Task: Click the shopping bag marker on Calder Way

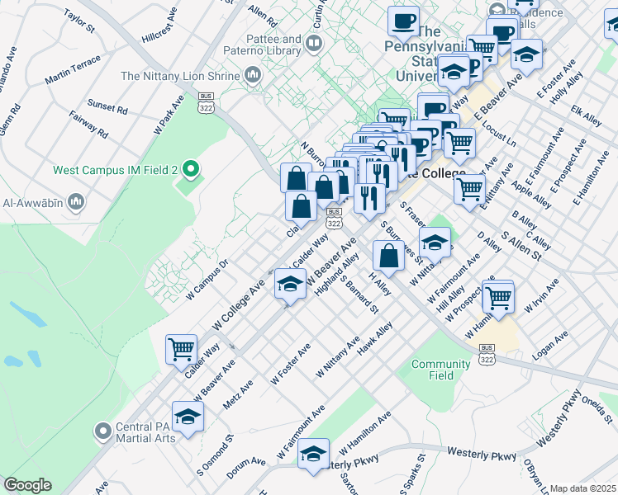Action: tap(302, 206)
